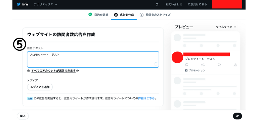Go to 目的を選択 step
Image resolution: width=258 pixels, height=122 pixels.
pos(101,15)
